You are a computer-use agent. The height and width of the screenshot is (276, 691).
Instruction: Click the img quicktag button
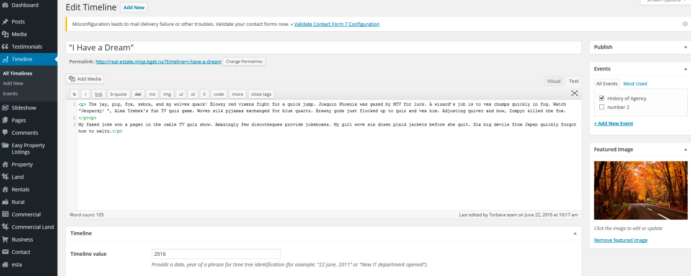click(x=167, y=94)
